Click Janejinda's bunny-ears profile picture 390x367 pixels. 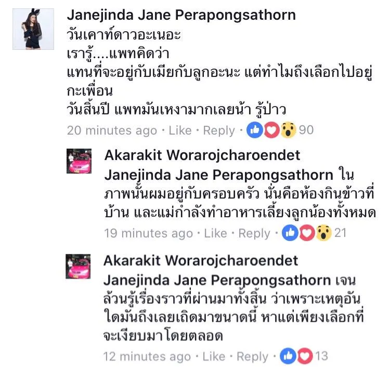point(33,29)
